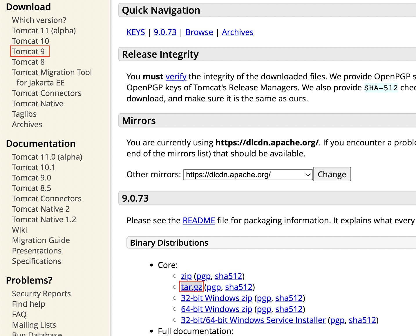Open Tomcat Migration Tool for Jakarta EE
416x336 pixels.
(52, 77)
